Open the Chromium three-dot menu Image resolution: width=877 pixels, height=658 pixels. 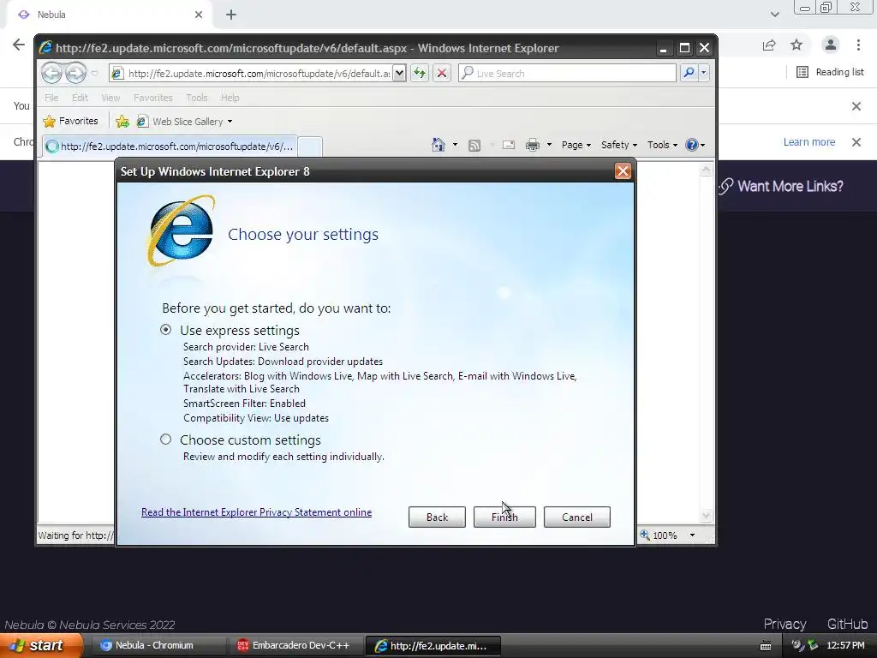(858, 45)
